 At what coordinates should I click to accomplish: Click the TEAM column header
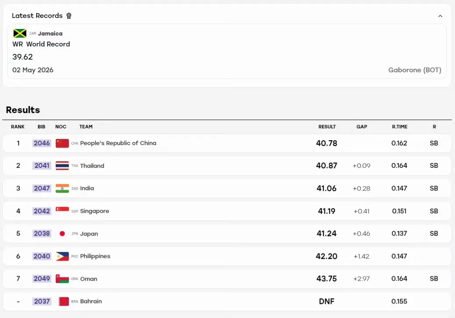86,127
